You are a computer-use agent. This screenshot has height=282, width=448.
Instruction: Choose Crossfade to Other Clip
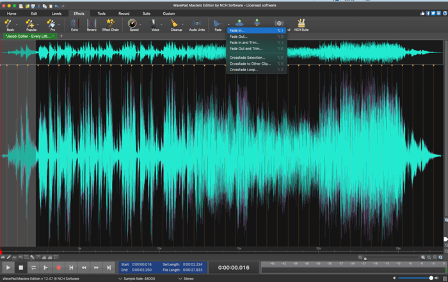(x=257, y=64)
